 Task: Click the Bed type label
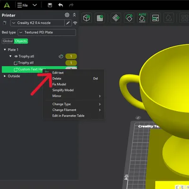click(x=9, y=33)
